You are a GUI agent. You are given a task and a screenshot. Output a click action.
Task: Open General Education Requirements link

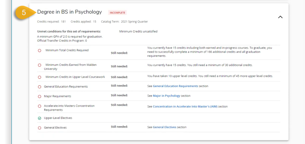(x=175, y=86)
